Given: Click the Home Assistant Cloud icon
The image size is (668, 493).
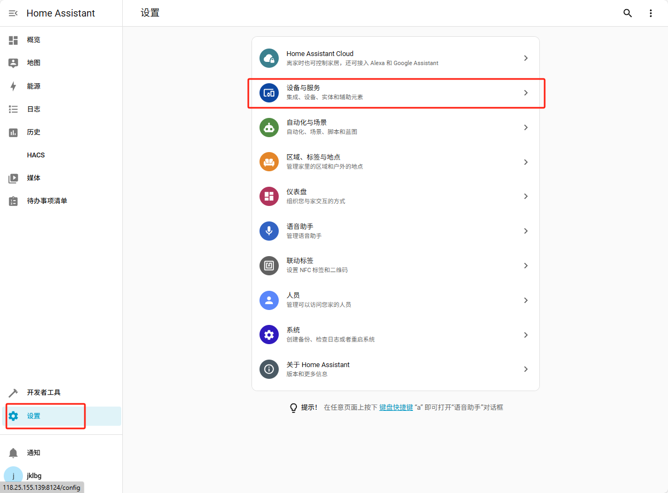Looking at the screenshot, I should [x=269, y=58].
